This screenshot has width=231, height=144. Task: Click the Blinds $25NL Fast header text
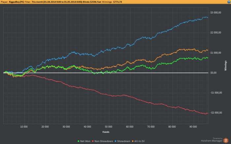click(x=92, y=2)
